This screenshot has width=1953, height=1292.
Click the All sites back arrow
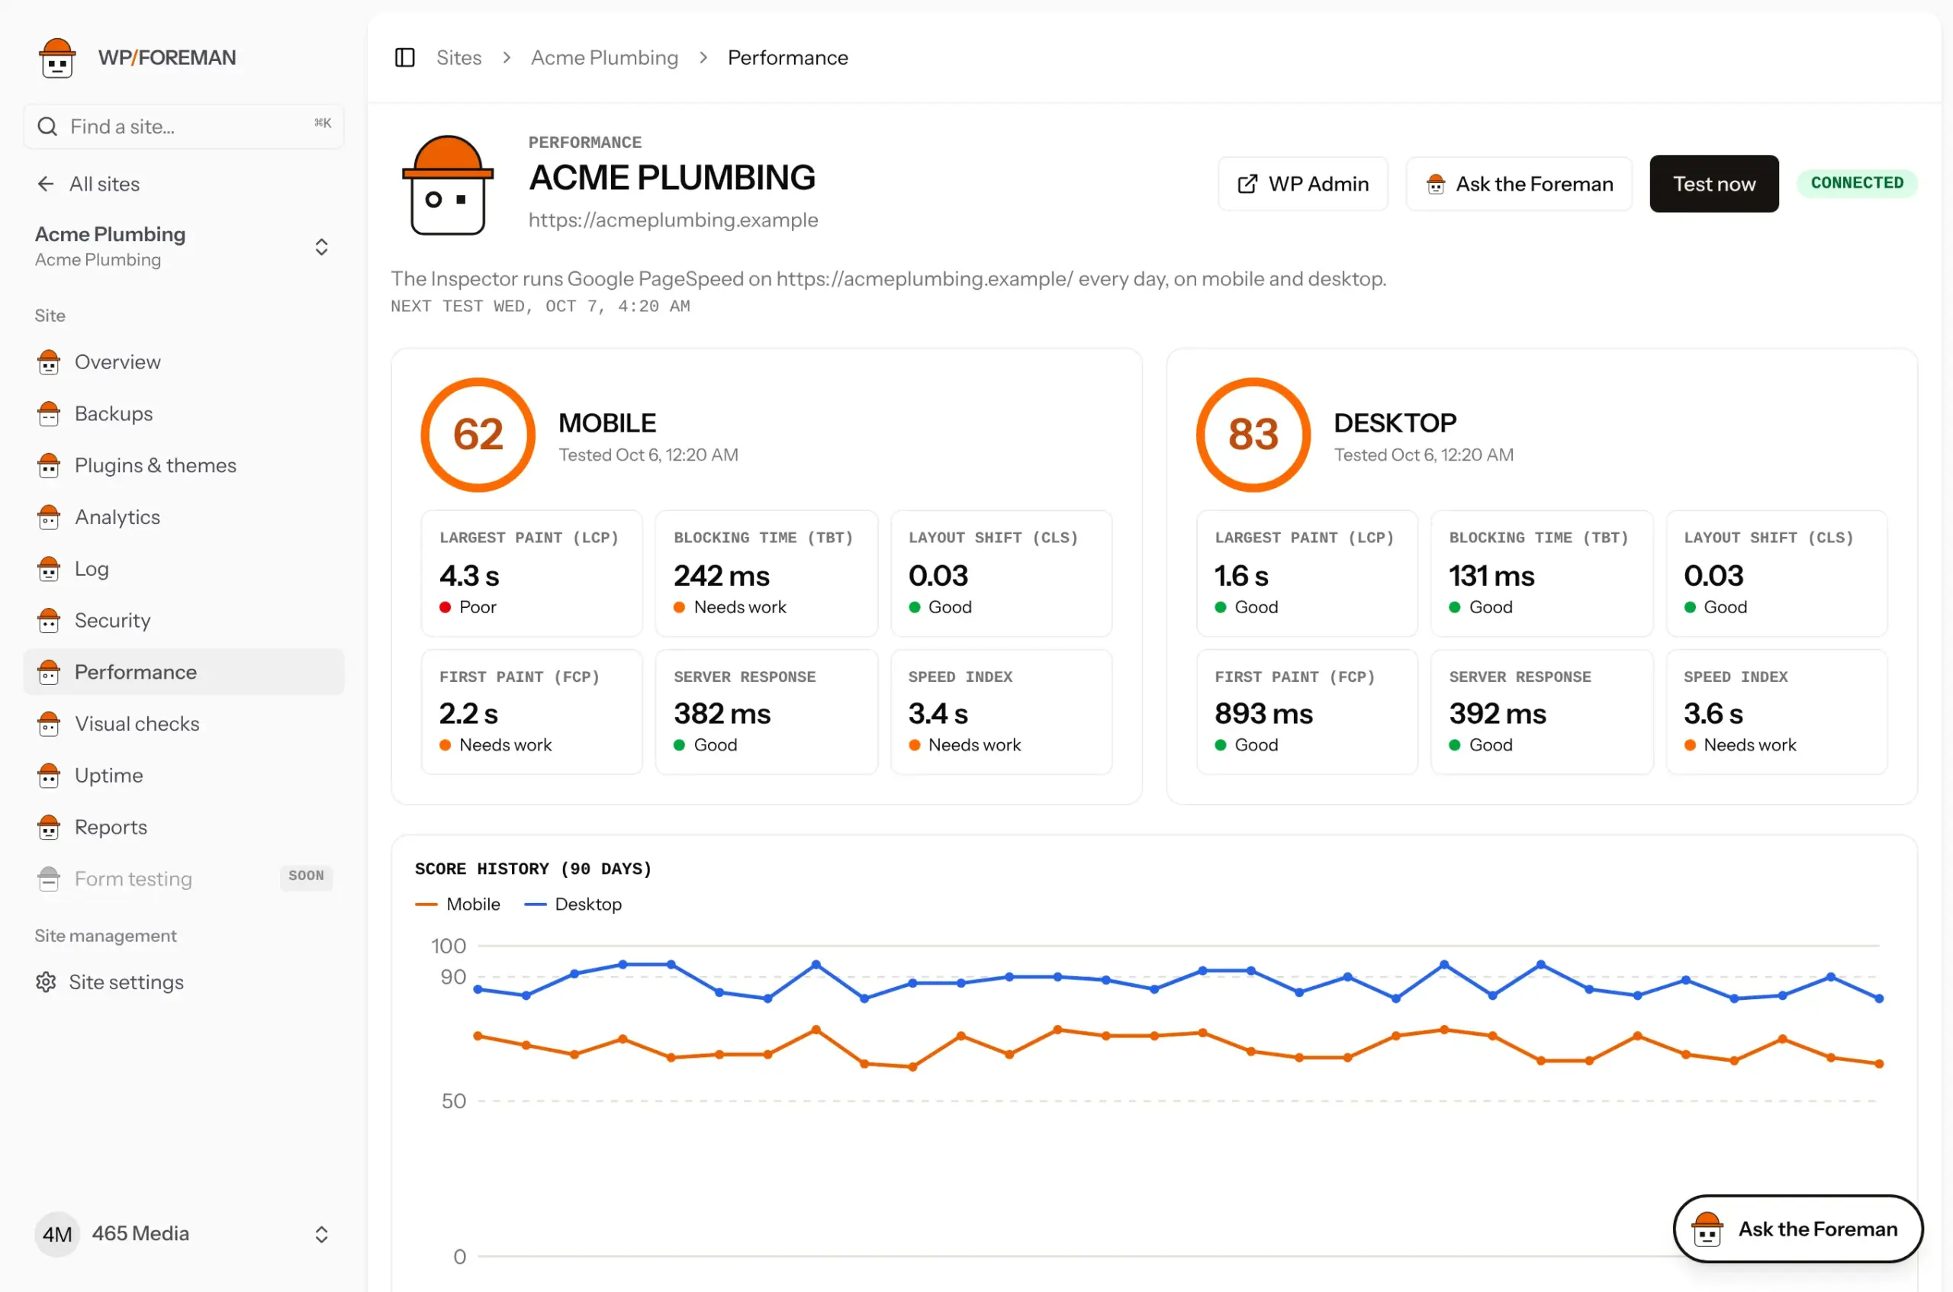[x=46, y=184]
